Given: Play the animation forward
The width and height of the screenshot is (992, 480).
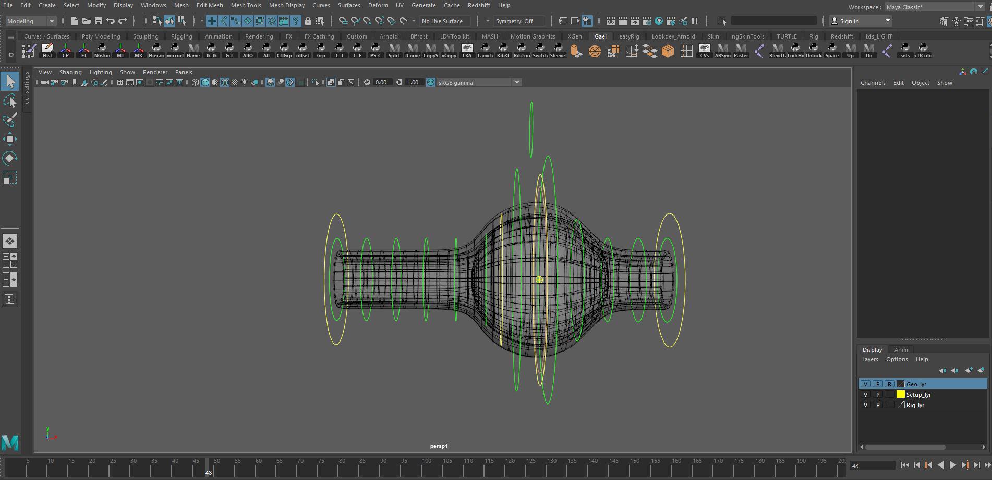Looking at the screenshot, I should pyautogui.click(x=952, y=465).
